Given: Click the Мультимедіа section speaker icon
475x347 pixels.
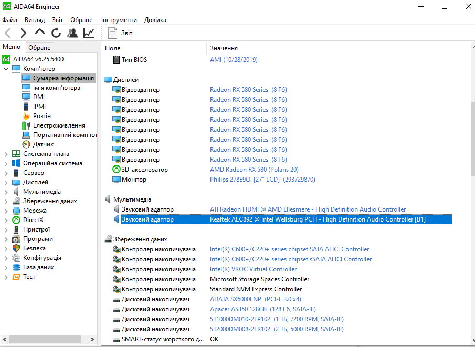Looking at the screenshot, I should pos(108,199).
